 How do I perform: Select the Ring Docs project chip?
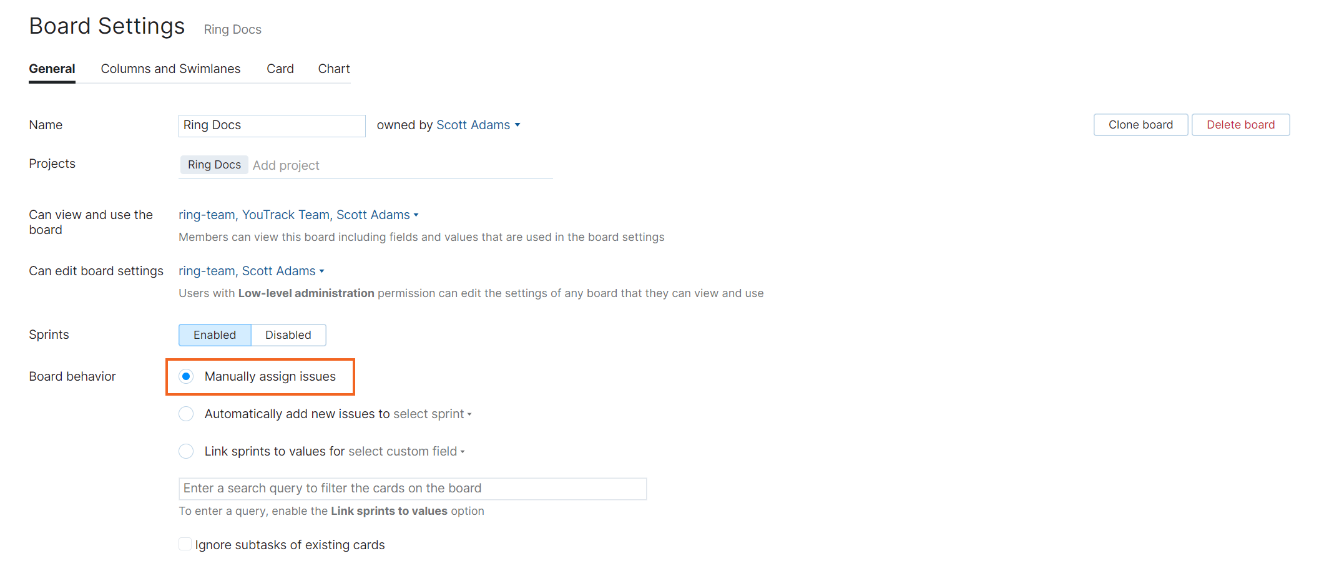tap(213, 164)
